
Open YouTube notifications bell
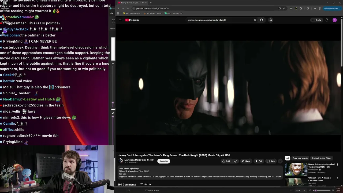[x=327, y=20]
